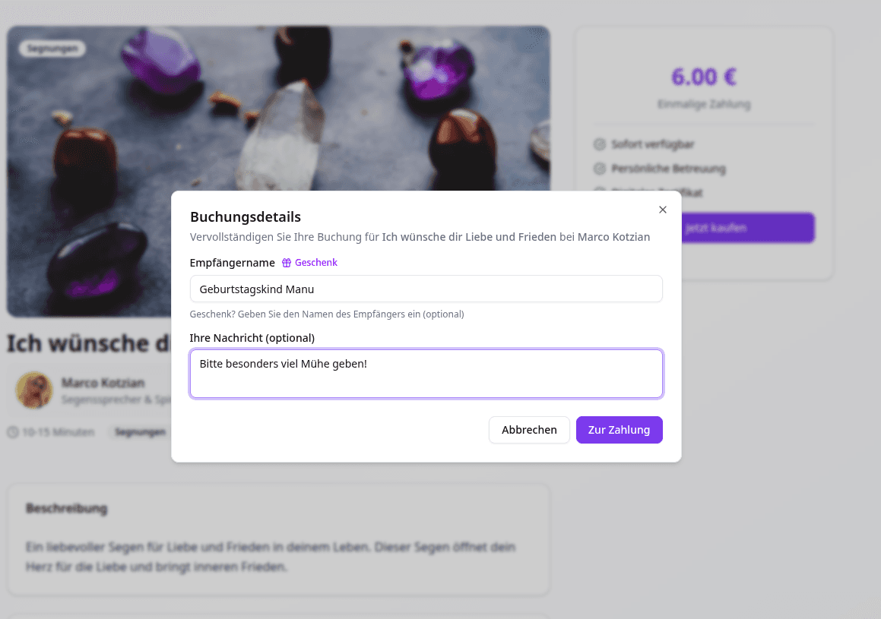
Task: Click the Marco Kotzian name link
Action: click(x=103, y=383)
